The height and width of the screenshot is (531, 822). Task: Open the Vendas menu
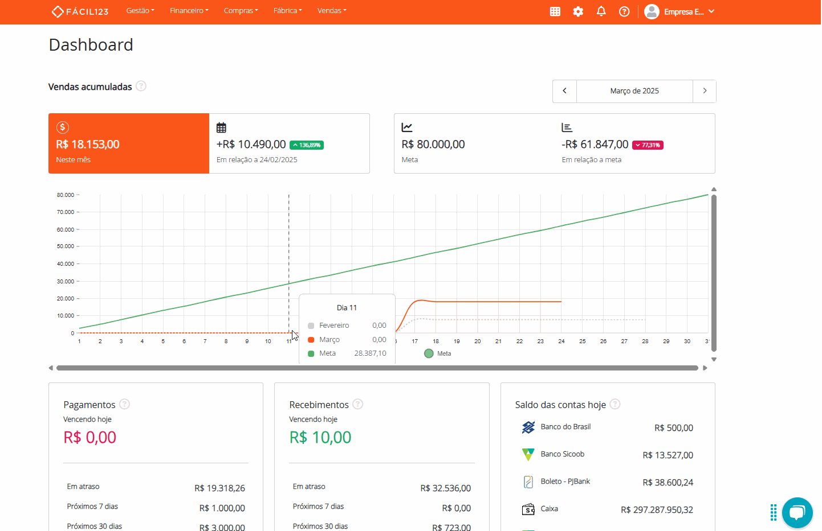[332, 11]
